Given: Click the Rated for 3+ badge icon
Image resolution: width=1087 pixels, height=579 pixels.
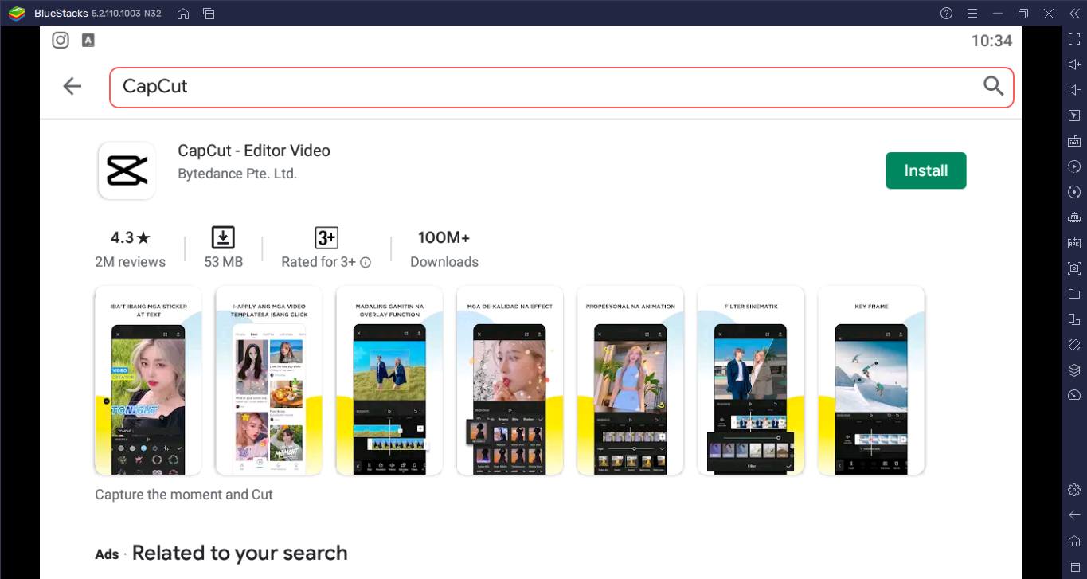Looking at the screenshot, I should (x=326, y=237).
